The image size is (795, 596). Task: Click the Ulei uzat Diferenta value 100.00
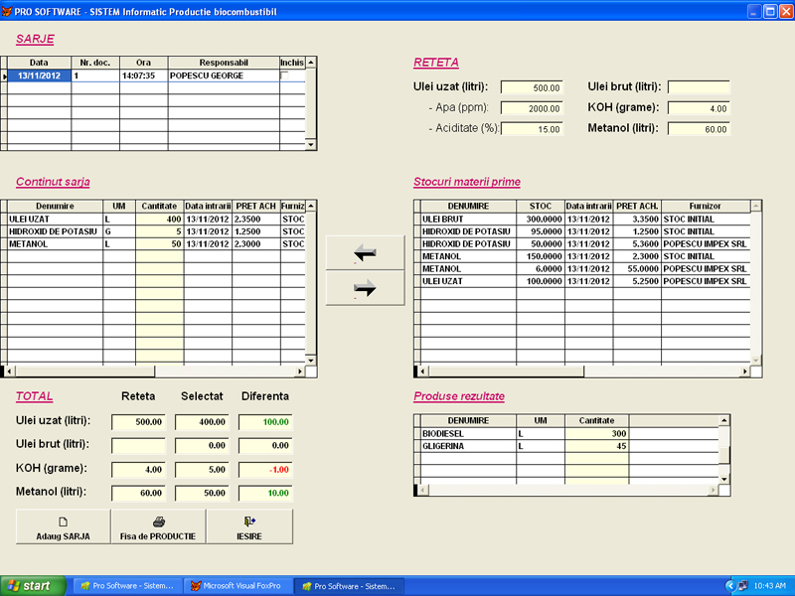coord(265,421)
